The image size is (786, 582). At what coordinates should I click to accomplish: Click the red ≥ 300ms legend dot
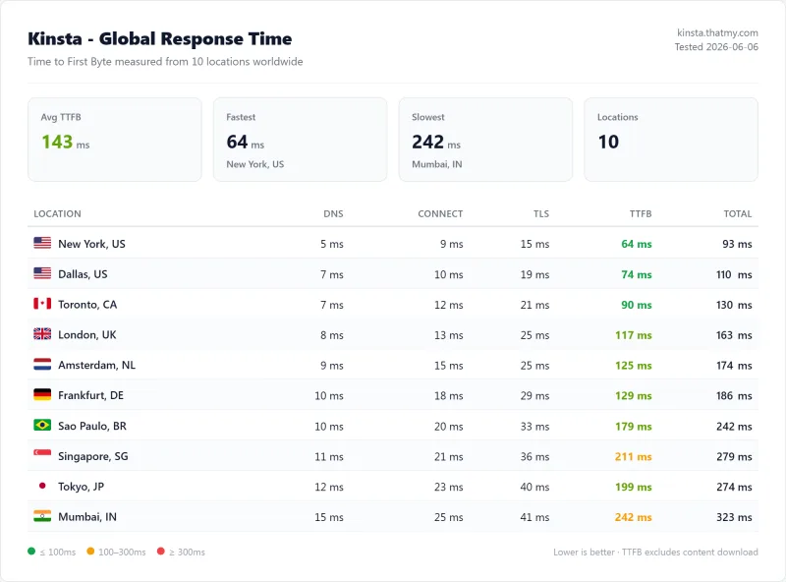[160, 551]
